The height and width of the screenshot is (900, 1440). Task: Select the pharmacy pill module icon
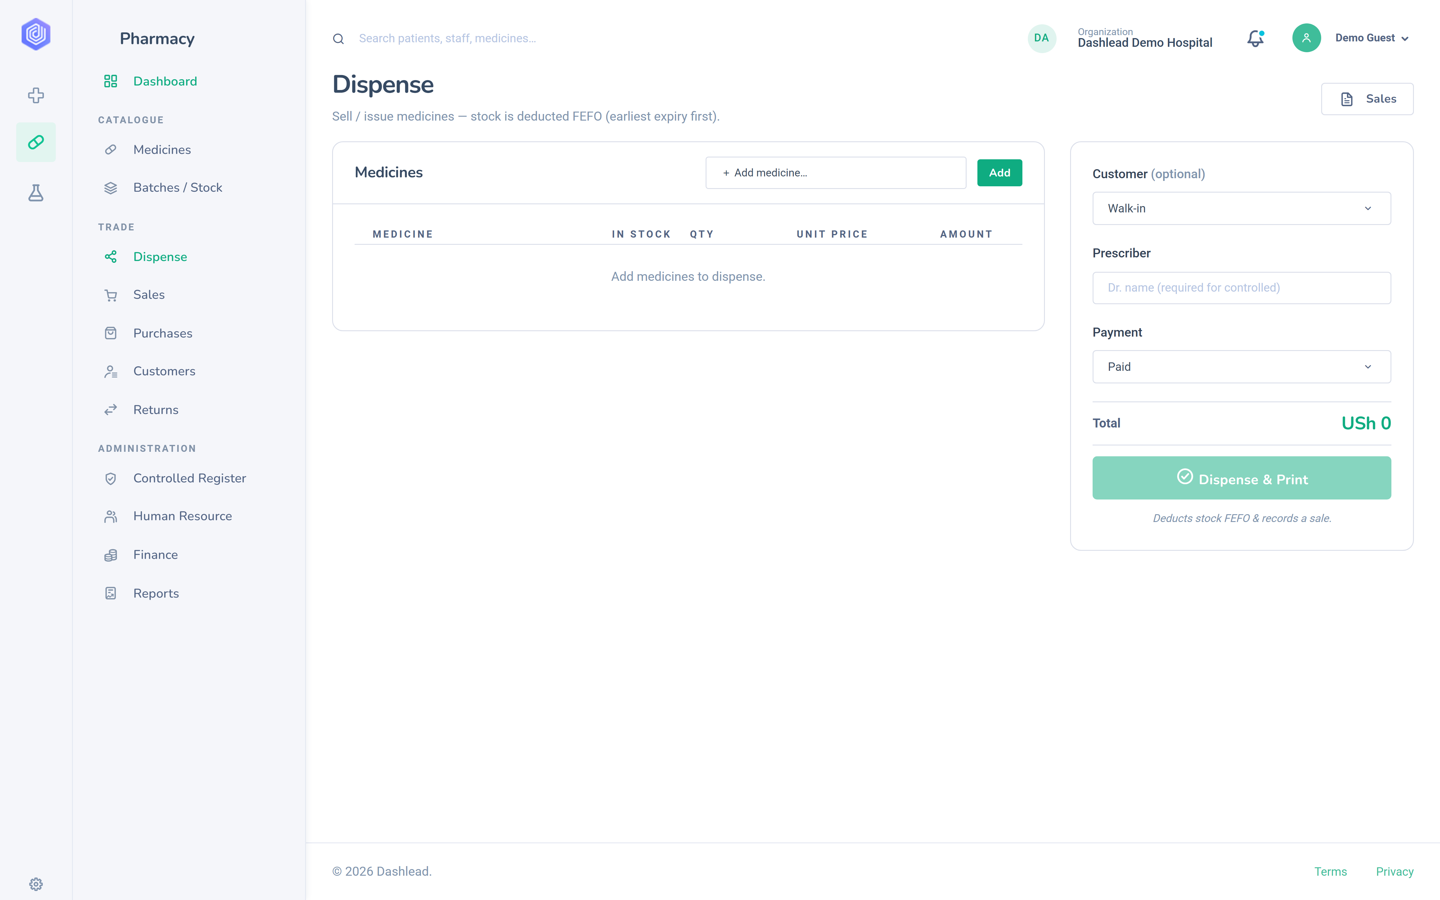tap(36, 142)
